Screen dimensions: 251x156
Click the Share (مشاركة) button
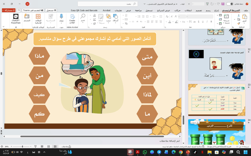pyautogui.click(x=9, y=10)
